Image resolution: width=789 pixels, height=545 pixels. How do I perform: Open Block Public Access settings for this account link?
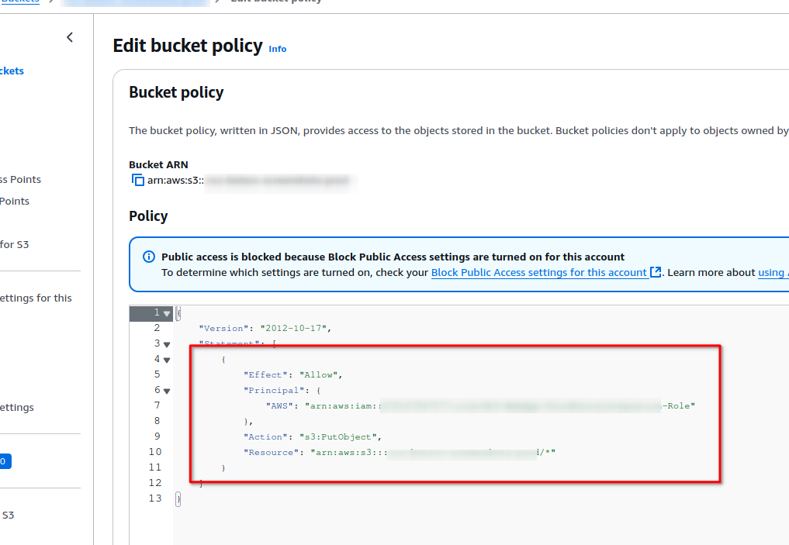pyautogui.click(x=538, y=272)
